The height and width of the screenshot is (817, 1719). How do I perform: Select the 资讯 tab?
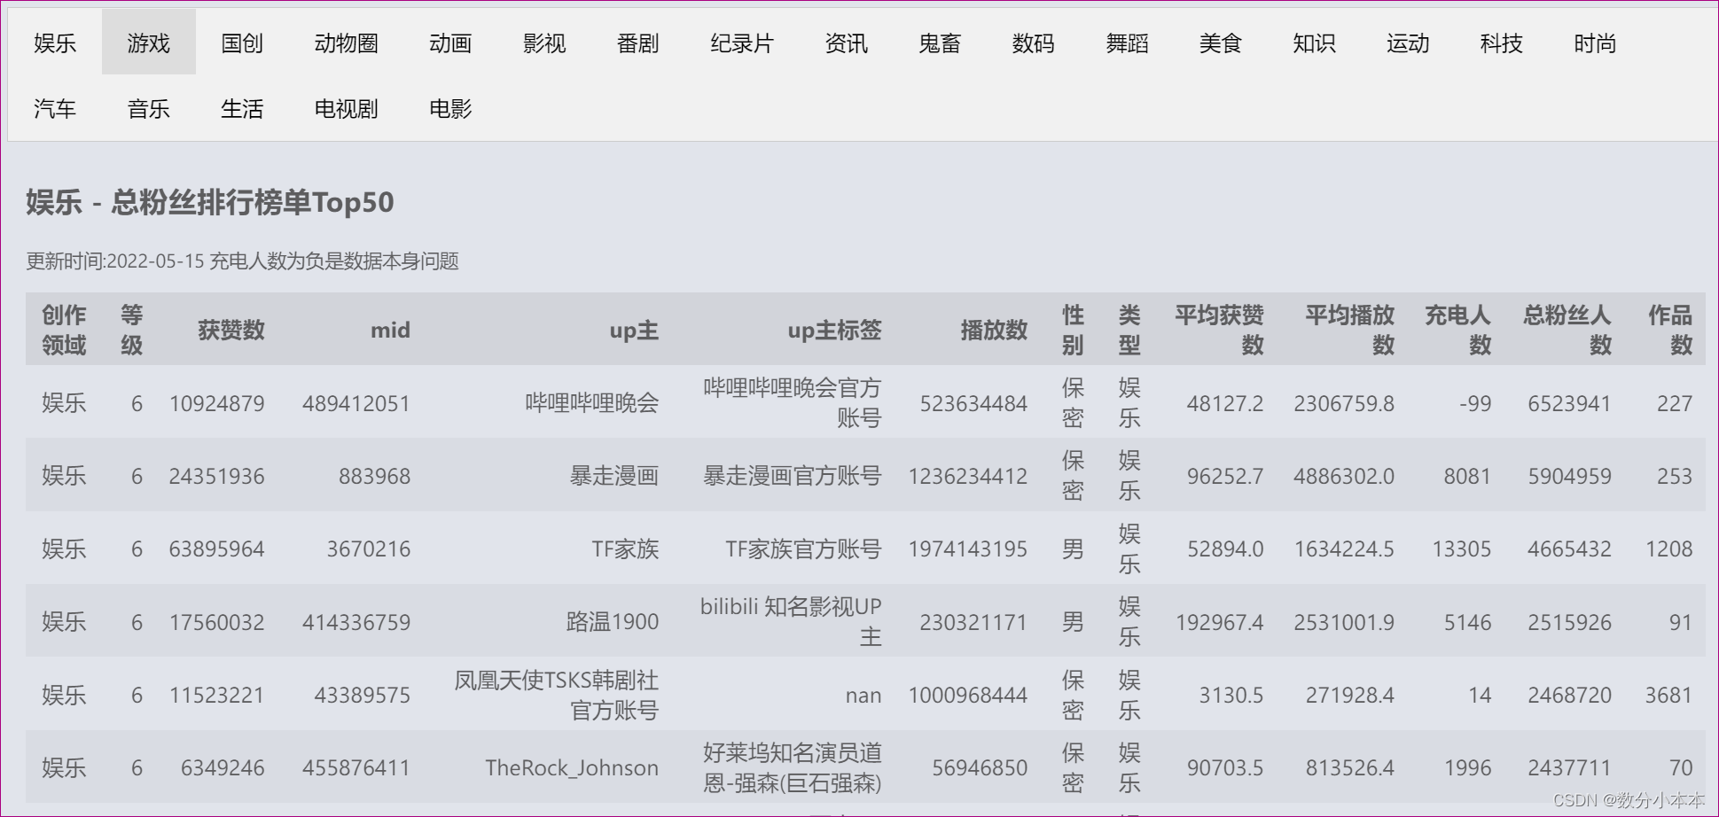847,43
